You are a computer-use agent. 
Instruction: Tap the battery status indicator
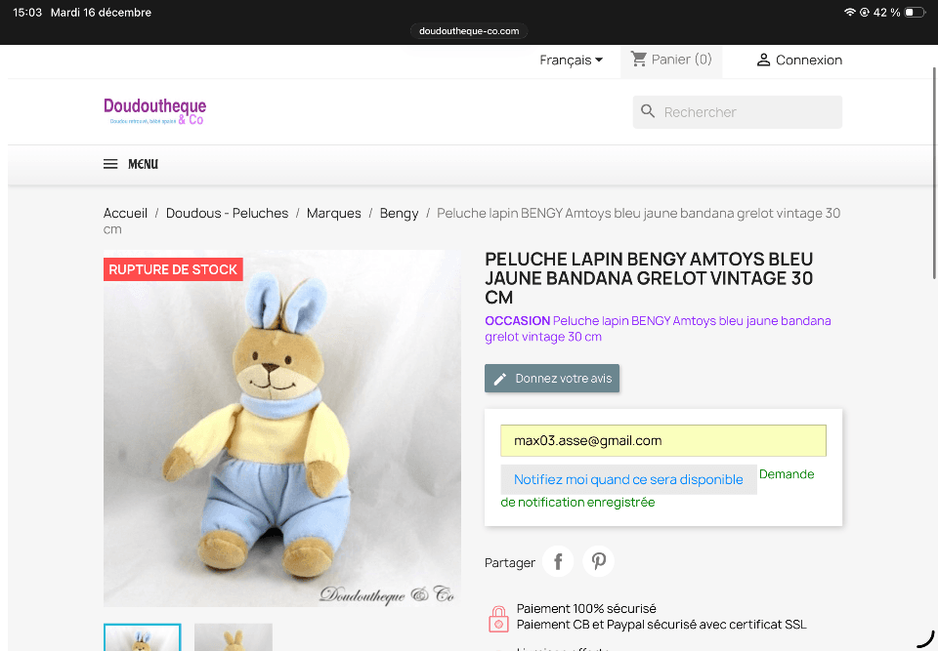click(915, 13)
